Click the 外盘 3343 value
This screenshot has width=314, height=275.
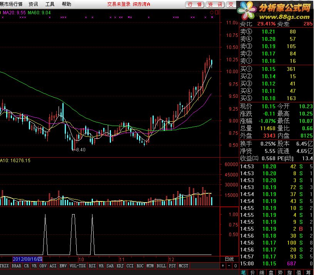tap(269, 136)
